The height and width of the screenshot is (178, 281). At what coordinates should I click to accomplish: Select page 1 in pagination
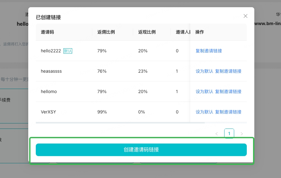pyautogui.click(x=229, y=133)
